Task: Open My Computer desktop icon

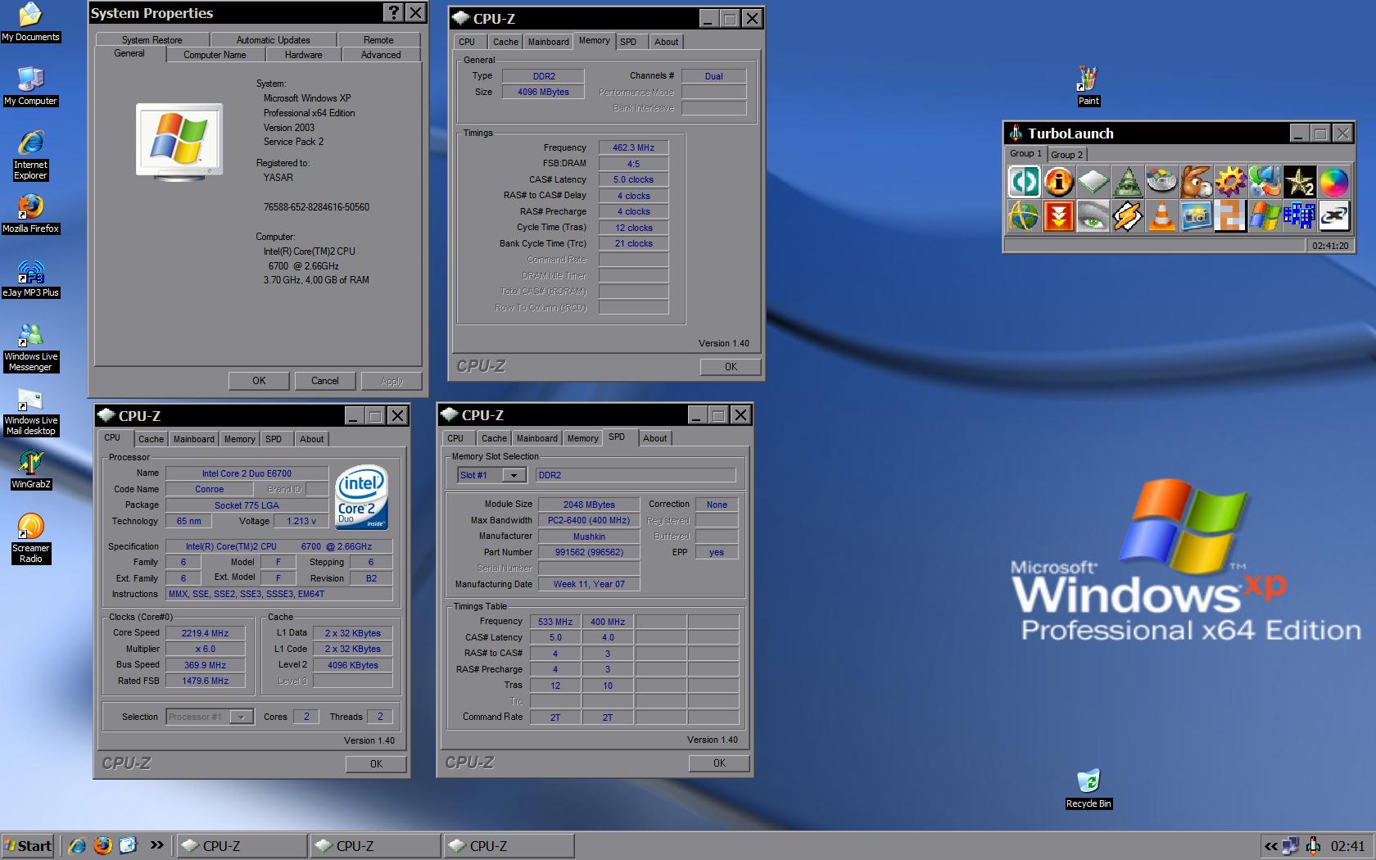Action: (30, 86)
